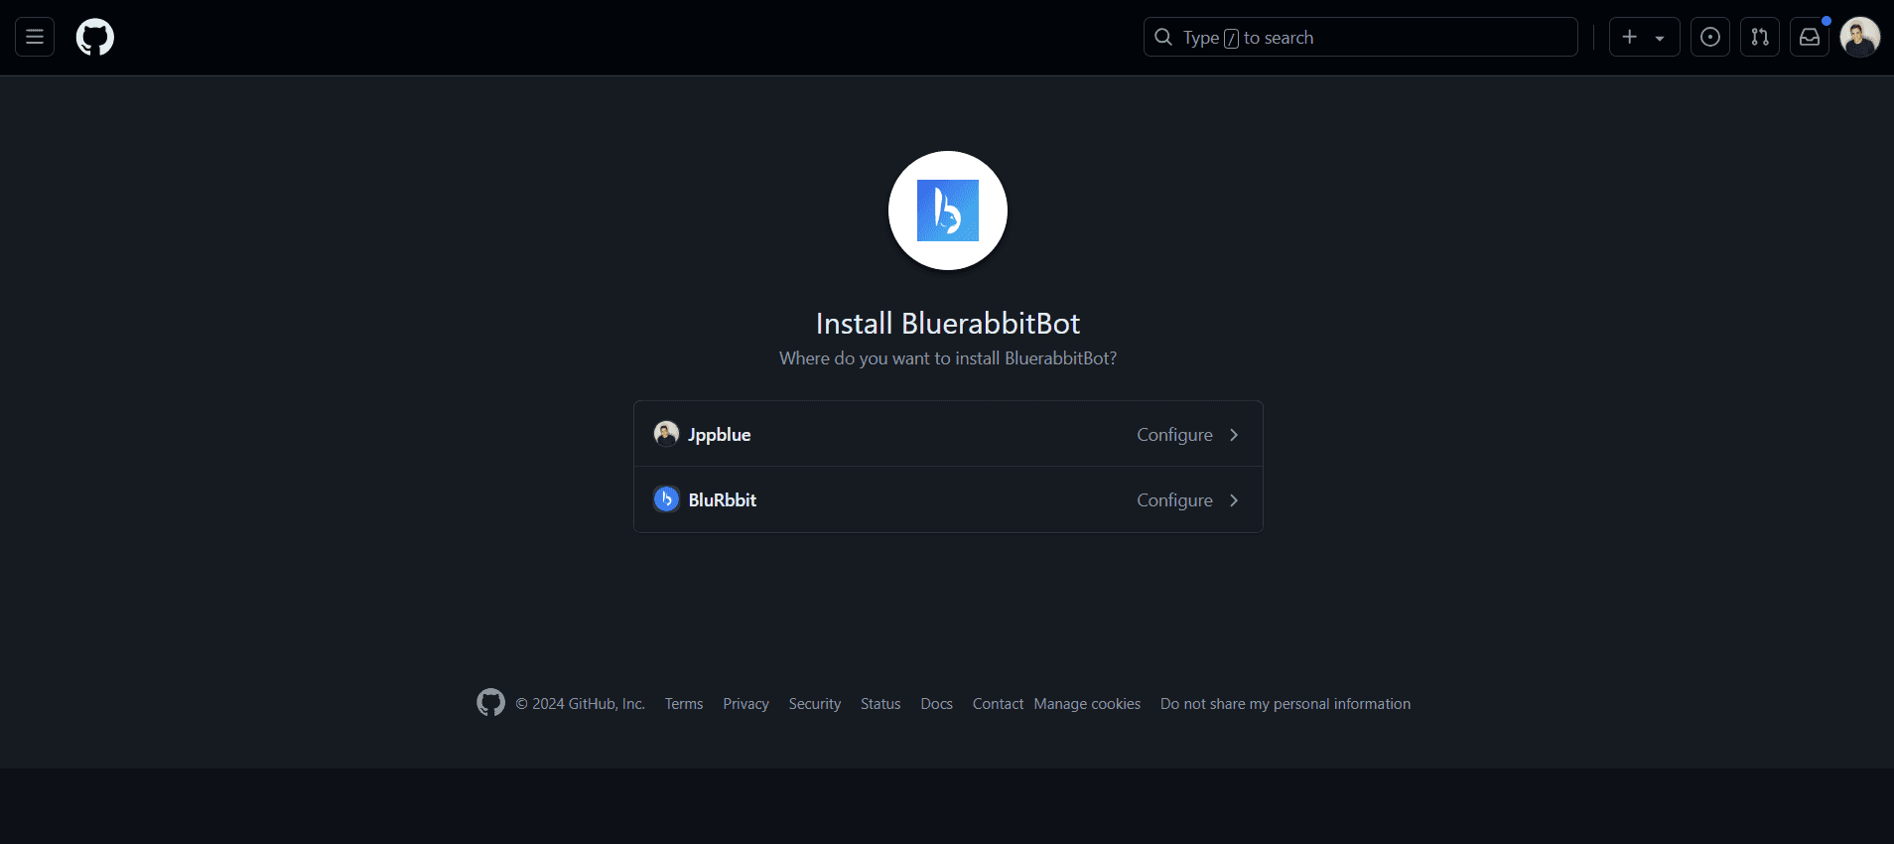
Task: Select the Jppblue account row
Action: tap(948, 434)
